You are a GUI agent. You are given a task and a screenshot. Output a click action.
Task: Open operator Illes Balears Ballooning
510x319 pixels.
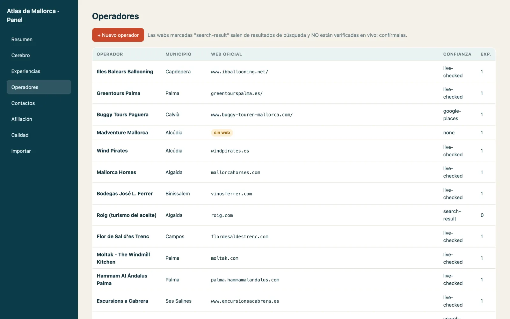tap(125, 72)
